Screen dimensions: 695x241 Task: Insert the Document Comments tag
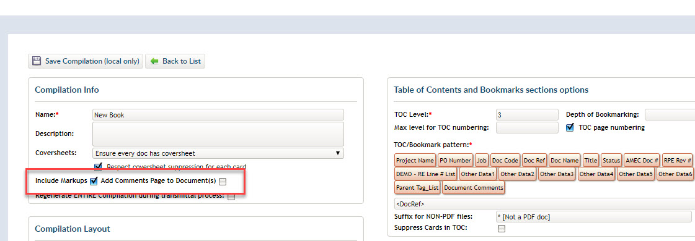tap(474, 188)
